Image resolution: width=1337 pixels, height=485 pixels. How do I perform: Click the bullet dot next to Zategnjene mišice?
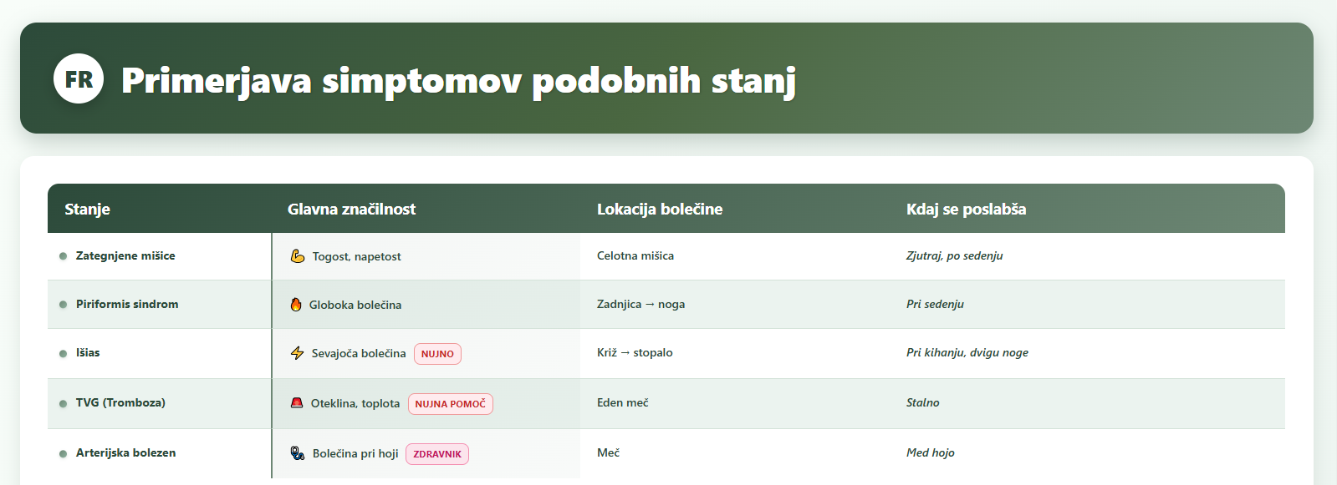(63, 256)
